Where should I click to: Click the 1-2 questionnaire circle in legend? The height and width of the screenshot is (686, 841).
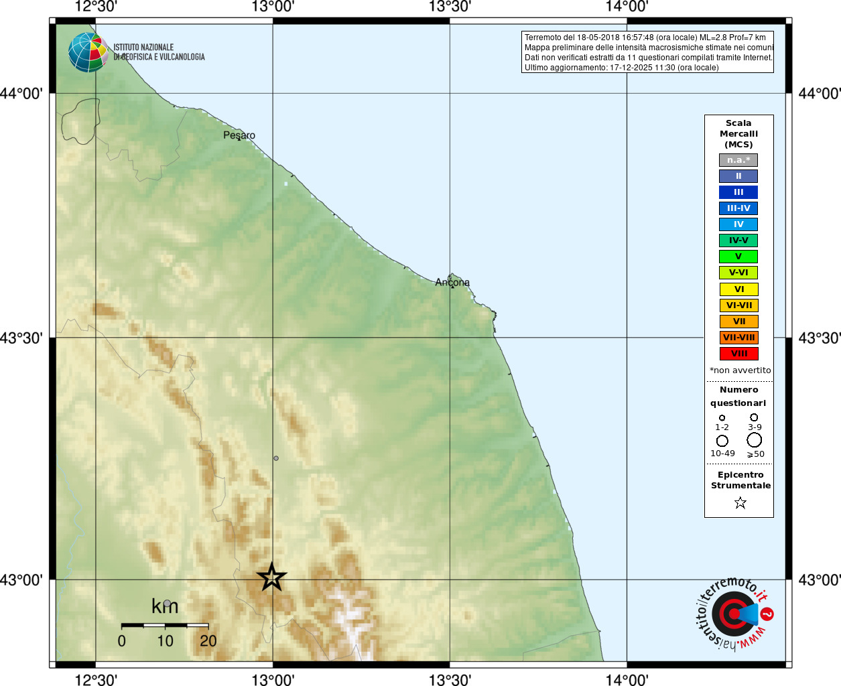(722, 418)
